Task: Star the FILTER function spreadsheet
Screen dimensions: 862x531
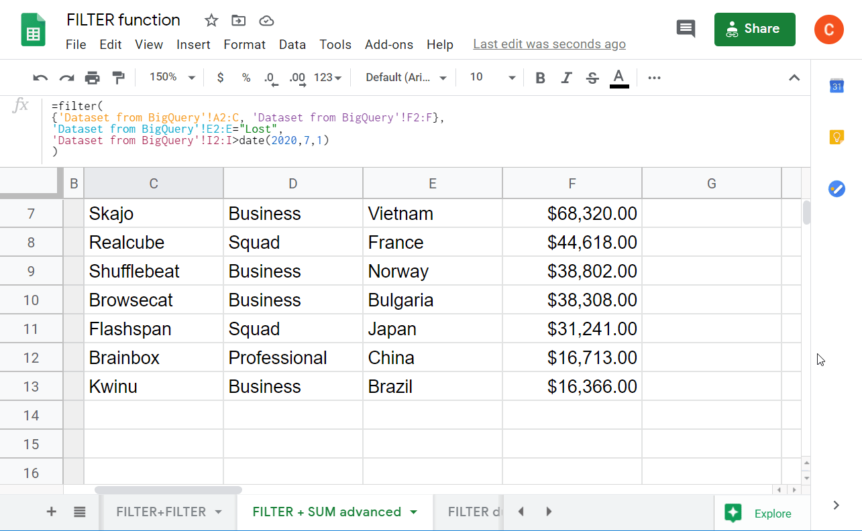Action: (211, 20)
